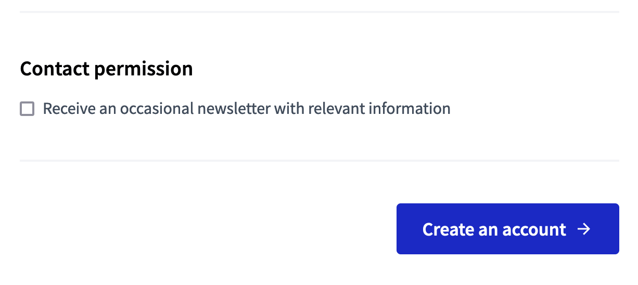638x285 pixels.
Task: Click the word "account" on the blue button
Action: tap(537, 229)
